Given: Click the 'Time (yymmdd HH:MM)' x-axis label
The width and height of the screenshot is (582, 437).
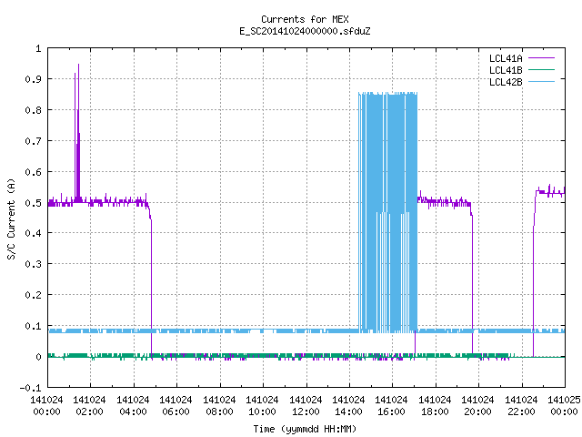Looking at the screenshot, I should (x=305, y=429).
